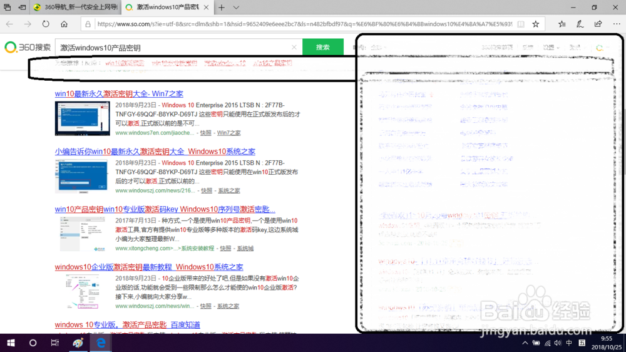Focus the www.so.com address bar URL
The height and width of the screenshot is (352, 626).
tap(305, 24)
